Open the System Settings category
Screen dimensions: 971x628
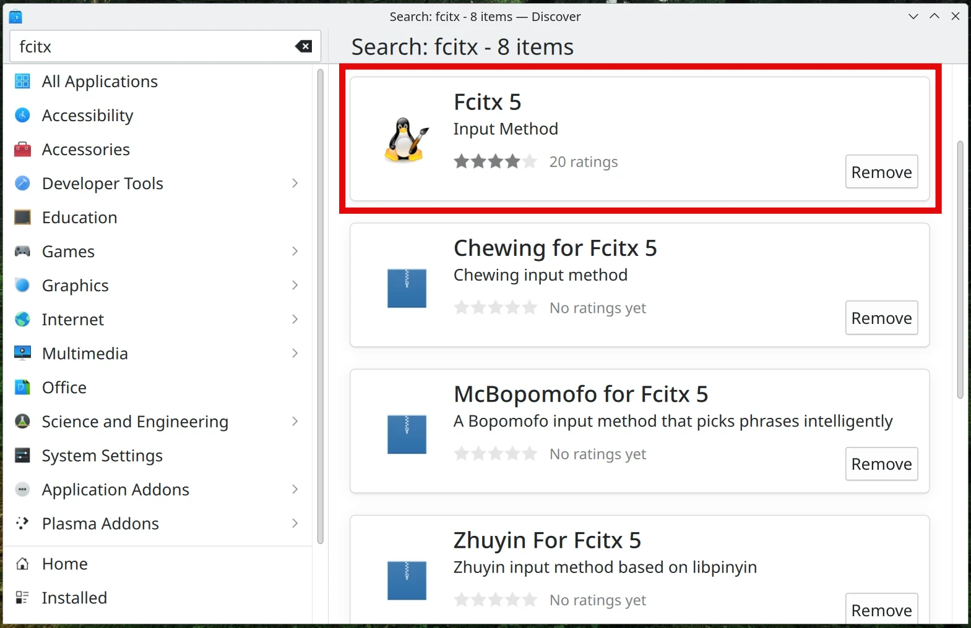pos(158,455)
